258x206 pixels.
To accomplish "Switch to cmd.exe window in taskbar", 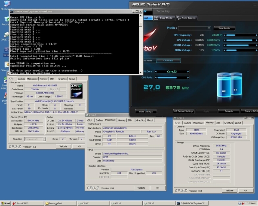I will pos(192,203).
